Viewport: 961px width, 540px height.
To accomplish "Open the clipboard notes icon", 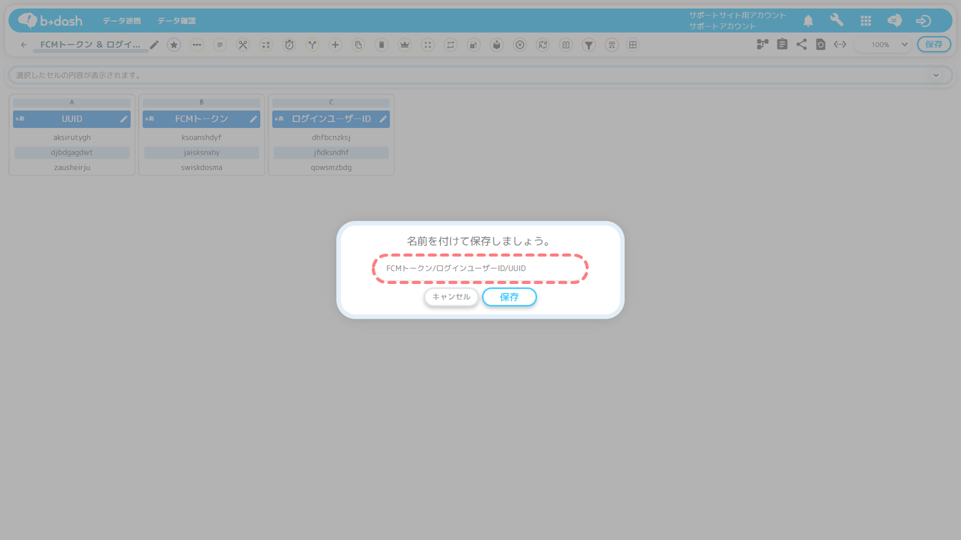I will click(x=782, y=44).
